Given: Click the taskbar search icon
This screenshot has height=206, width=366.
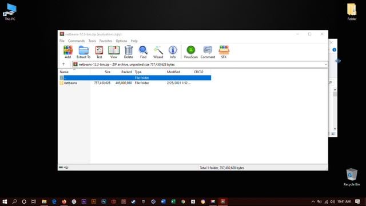Looking at the screenshot, I should pos(14,201).
